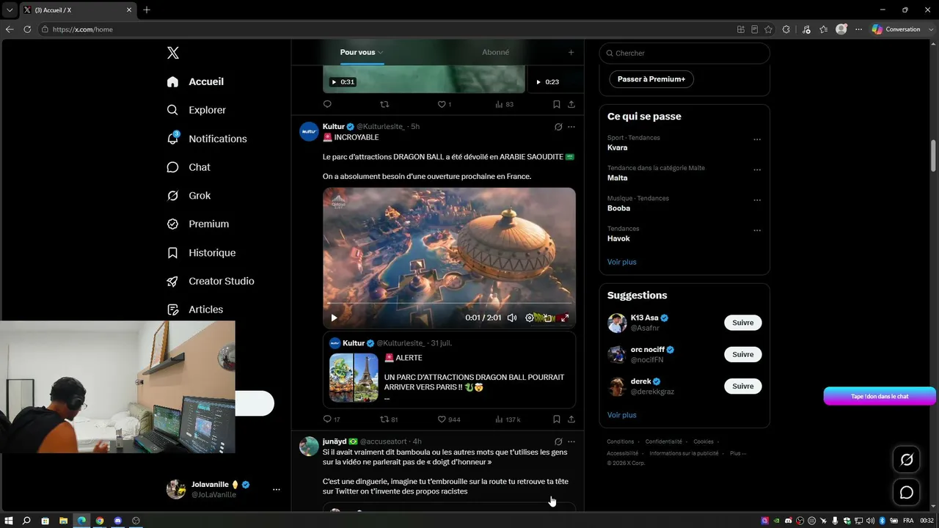Open the Booba trending topic
The height and width of the screenshot is (528, 939).
point(619,208)
